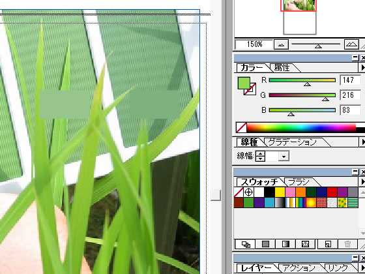Click the zoom out small mountains icon
Screen dimensions: 365x274
(x=281, y=44)
